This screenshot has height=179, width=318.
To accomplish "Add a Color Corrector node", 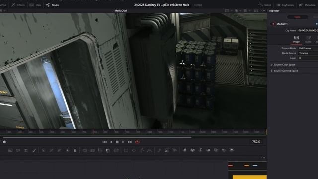I will coord(43,150).
